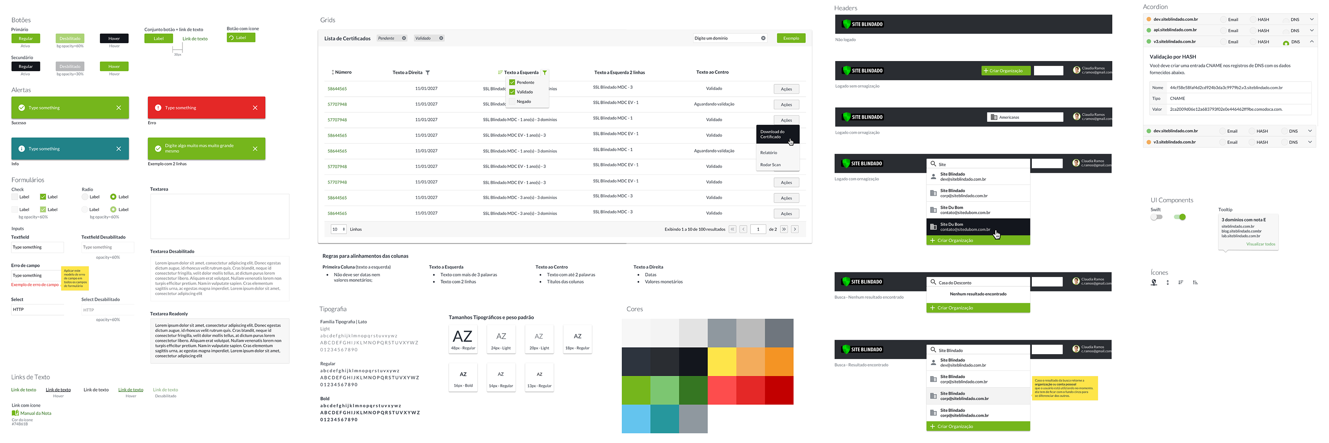Select Rodar Scan in the context menu
This screenshot has height=443, width=1329.
click(x=770, y=164)
